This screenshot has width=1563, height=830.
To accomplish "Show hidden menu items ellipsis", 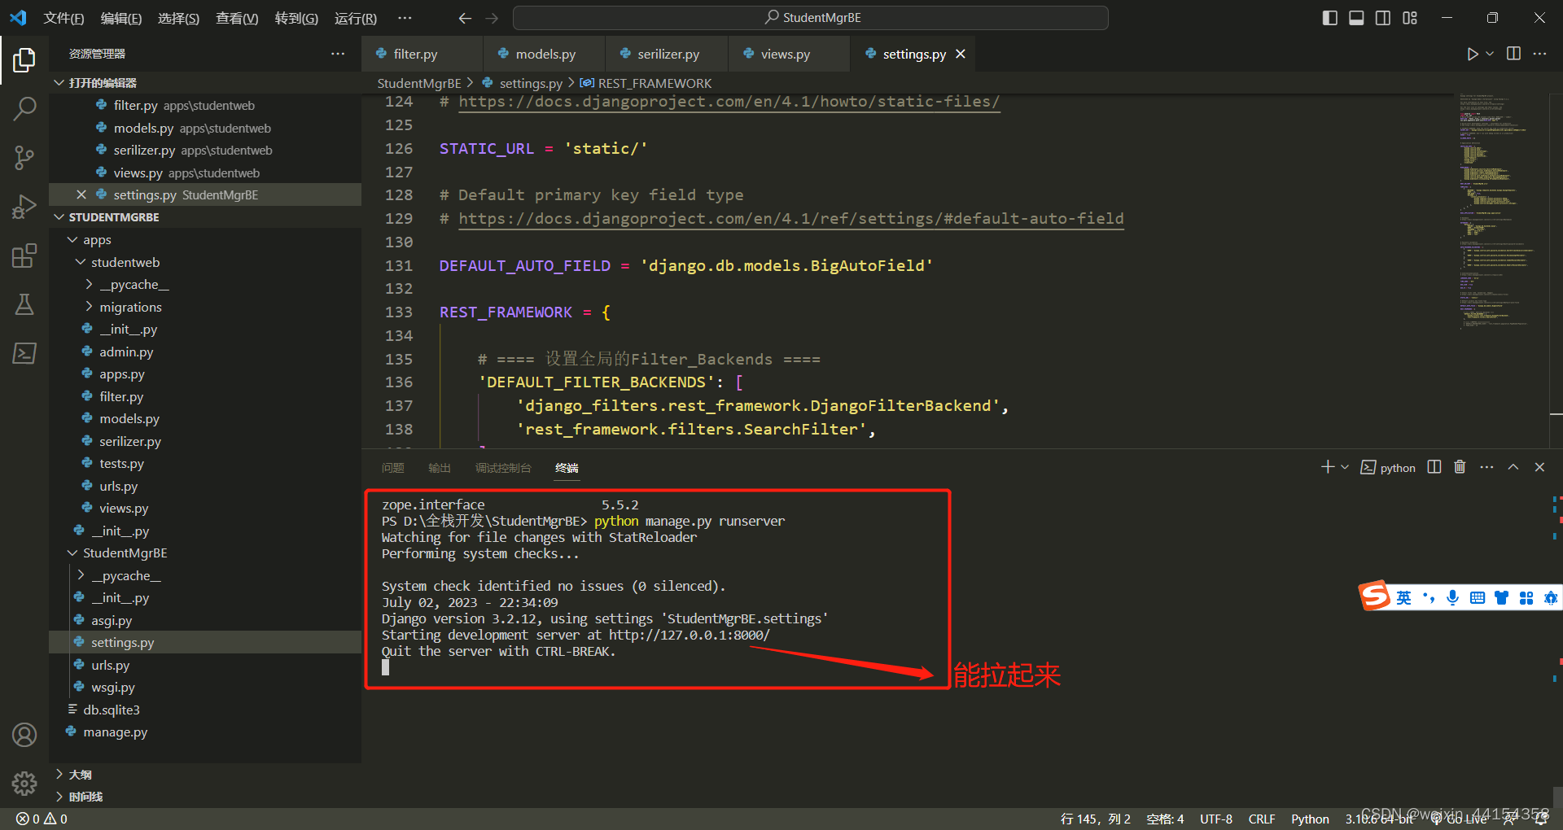I will pyautogui.click(x=405, y=18).
